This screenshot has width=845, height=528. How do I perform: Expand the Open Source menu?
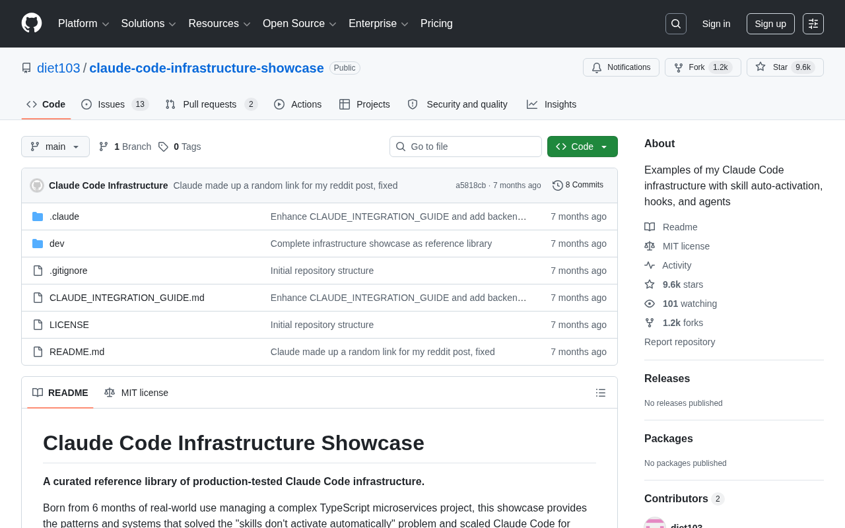click(x=300, y=24)
